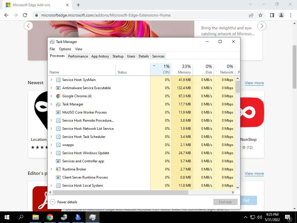Image resolution: width=297 pixels, height=223 pixels.
Task: Click the Antimalware Service Executable icon
Action: 58,88
